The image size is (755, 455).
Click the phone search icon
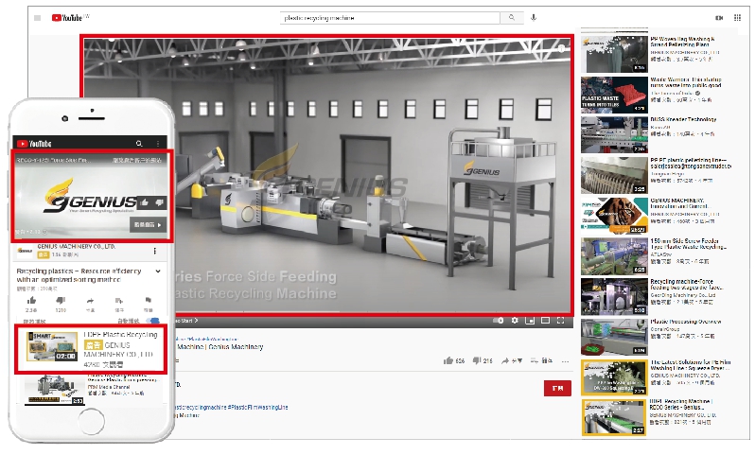139,144
